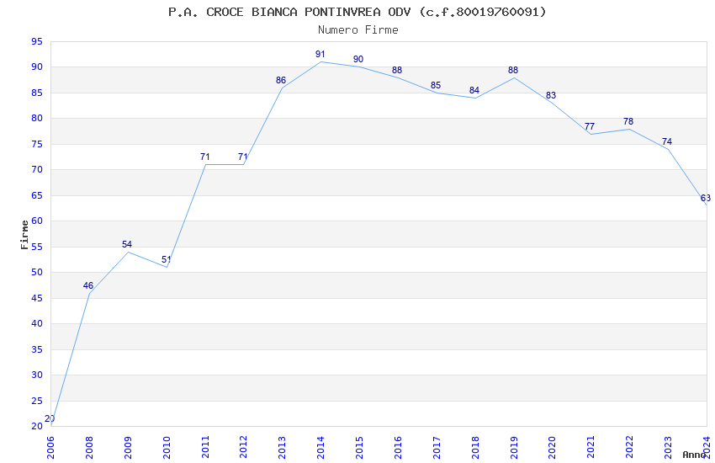Click data label '54' above the 2009 point
Image resolution: width=715 pixels, height=463 pixels.
click(127, 244)
